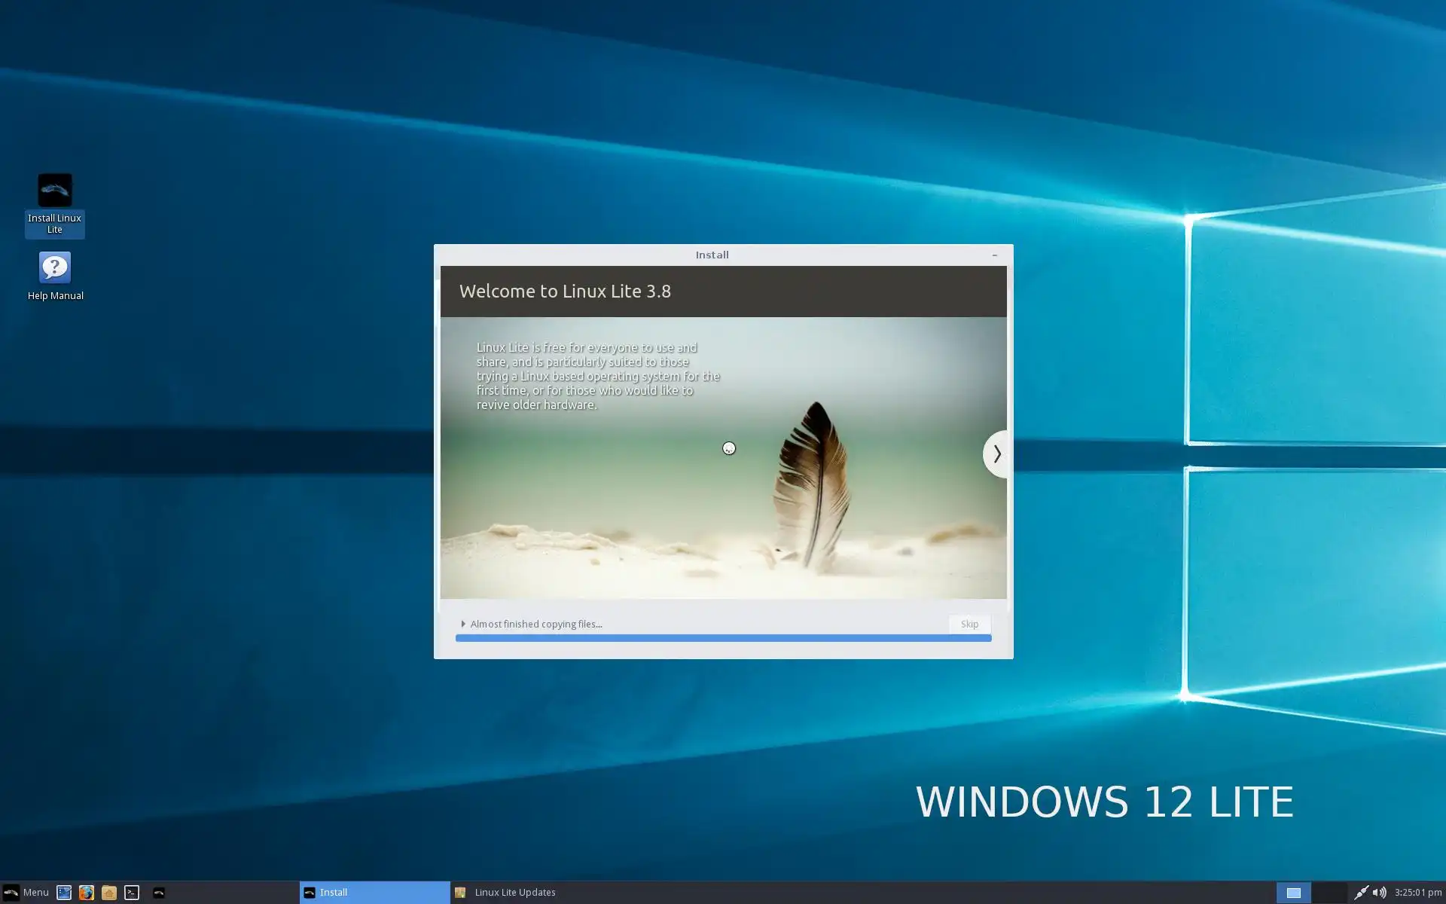Open the Menu button on the panel
The height and width of the screenshot is (904, 1446).
coord(26,893)
